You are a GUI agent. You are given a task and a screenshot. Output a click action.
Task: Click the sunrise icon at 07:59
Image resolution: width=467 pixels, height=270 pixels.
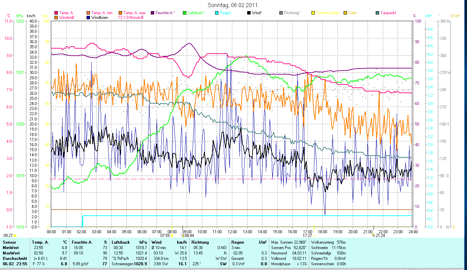coord(172,236)
